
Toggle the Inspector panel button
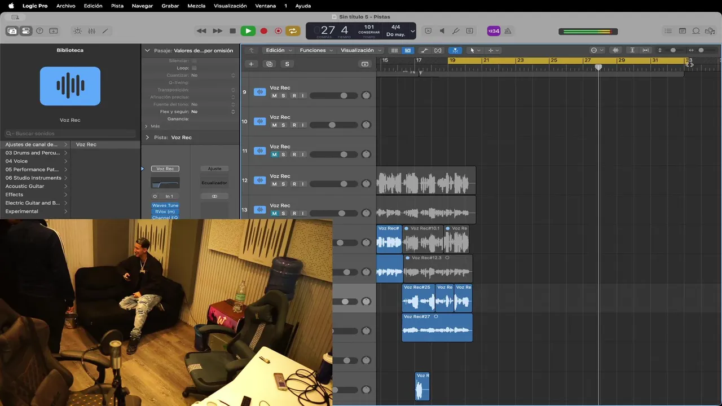click(25, 31)
